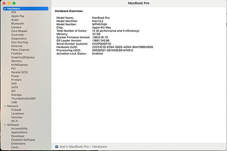
Task: Click the red close window button
Action: (4, 3)
